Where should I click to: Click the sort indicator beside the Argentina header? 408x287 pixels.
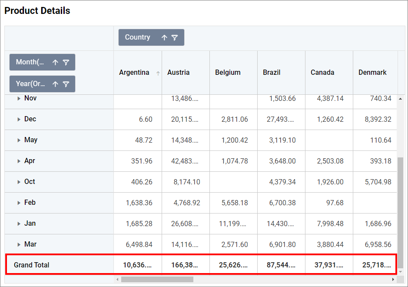click(158, 73)
